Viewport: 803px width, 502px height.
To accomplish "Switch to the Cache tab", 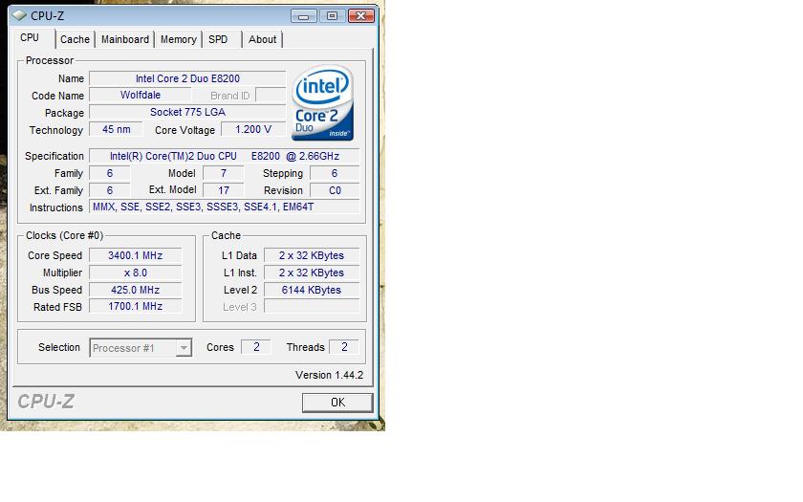I will [75, 39].
